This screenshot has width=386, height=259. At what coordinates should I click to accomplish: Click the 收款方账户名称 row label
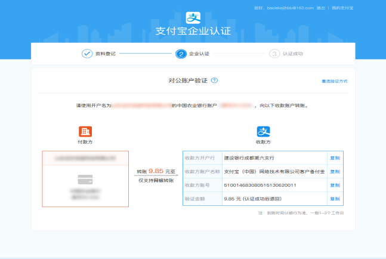coord(202,172)
